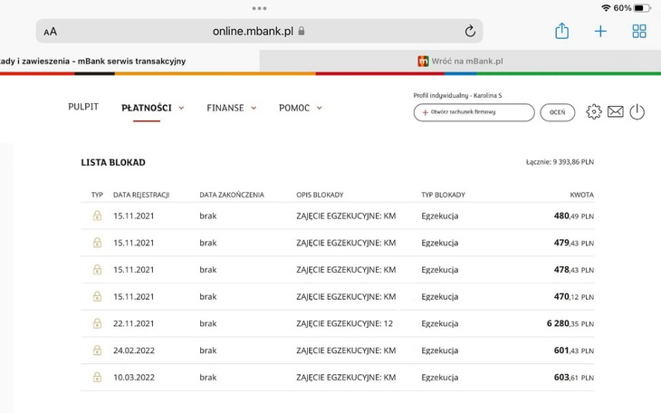Open the settings gear icon
The image size is (661, 413).
coord(594,112)
